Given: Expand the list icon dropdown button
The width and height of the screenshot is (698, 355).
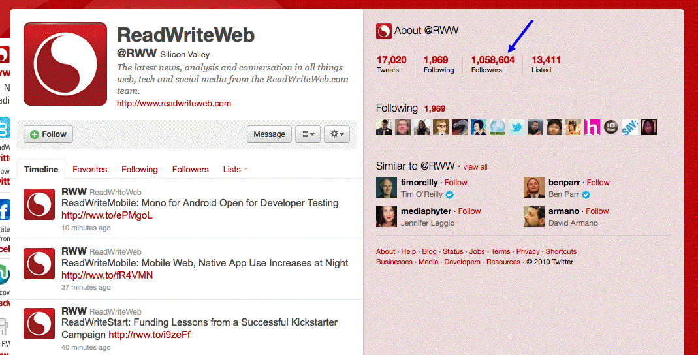Looking at the screenshot, I should 308,134.
